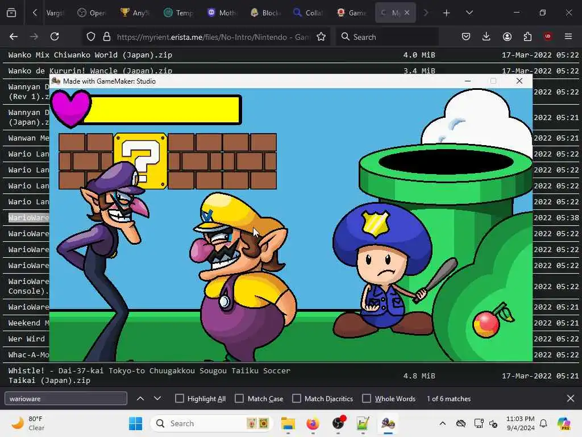Go to next find match arrow
Viewport: 582px width, 437px height.
click(157, 398)
